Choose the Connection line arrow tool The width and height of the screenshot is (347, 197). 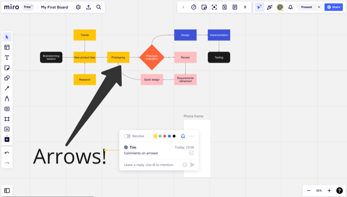click(x=7, y=88)
